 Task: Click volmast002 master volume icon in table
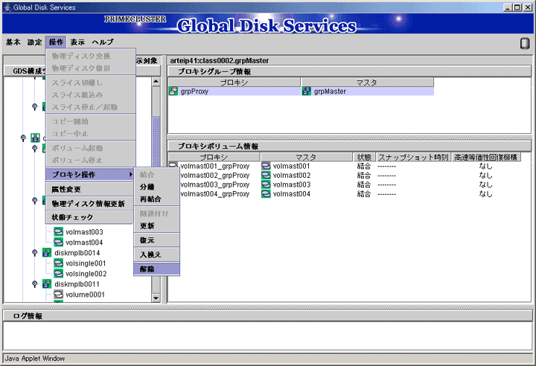click(x=266, y=176)
